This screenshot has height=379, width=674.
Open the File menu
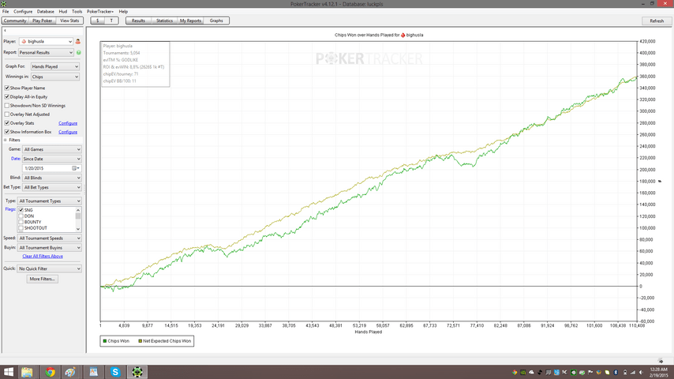[x=6, y=12]
